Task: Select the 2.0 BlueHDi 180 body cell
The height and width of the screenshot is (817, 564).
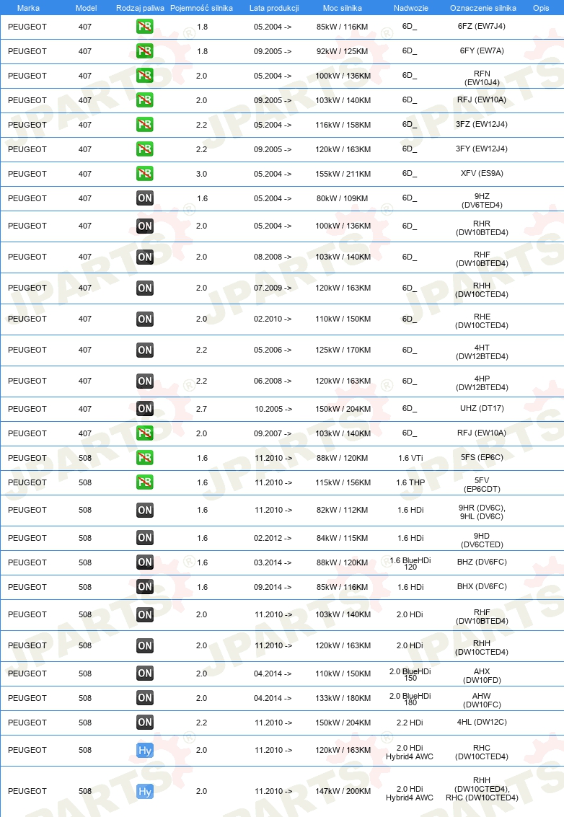Action: pos(410,699)
